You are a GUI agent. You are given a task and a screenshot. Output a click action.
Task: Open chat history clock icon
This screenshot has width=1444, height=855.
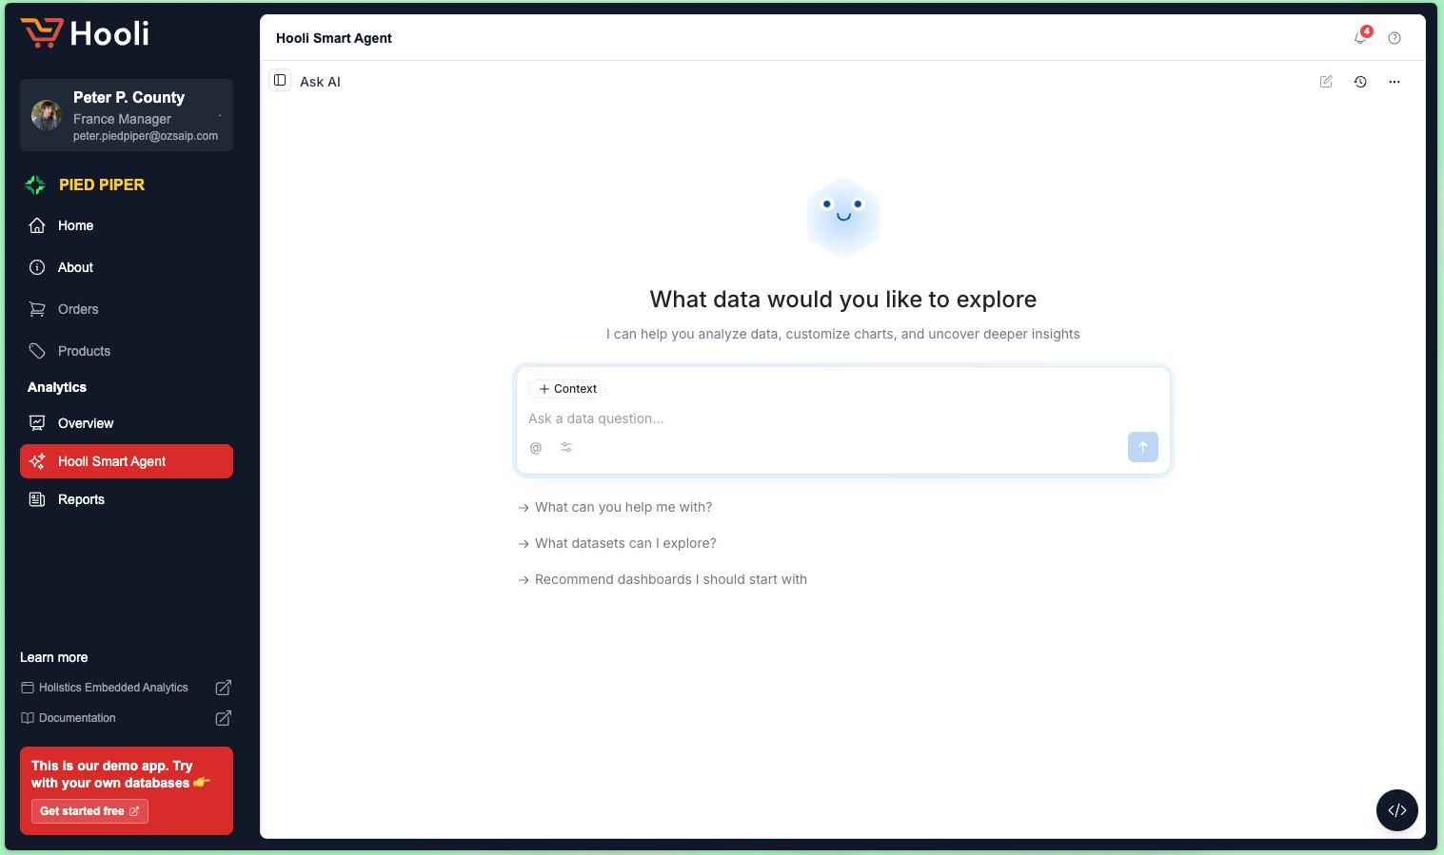coord(1360,82)
